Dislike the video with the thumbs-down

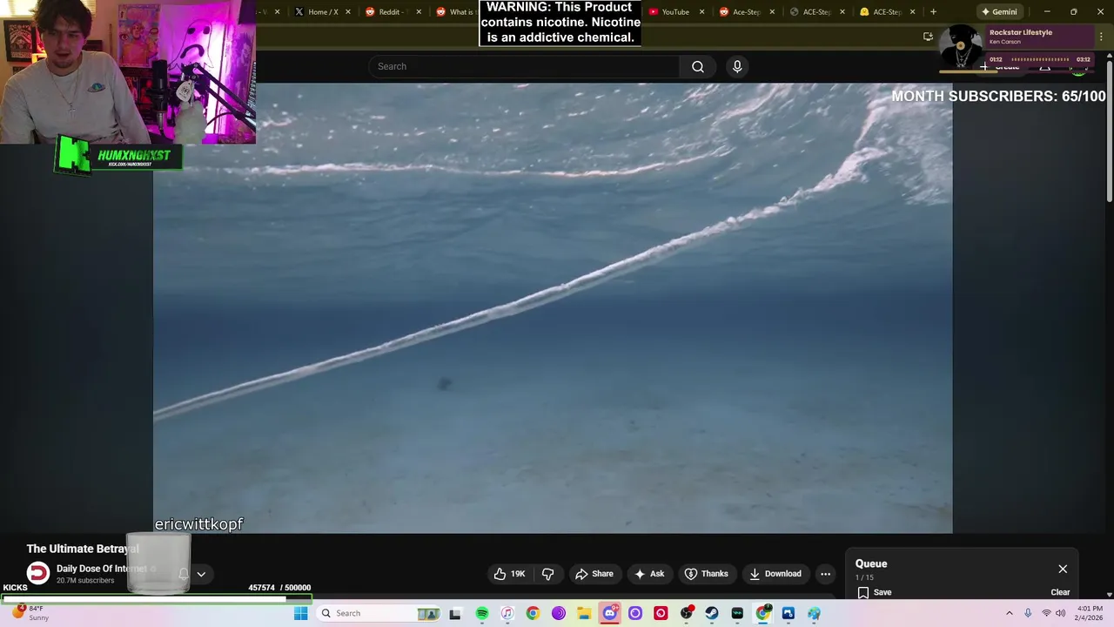coord(547,574)
